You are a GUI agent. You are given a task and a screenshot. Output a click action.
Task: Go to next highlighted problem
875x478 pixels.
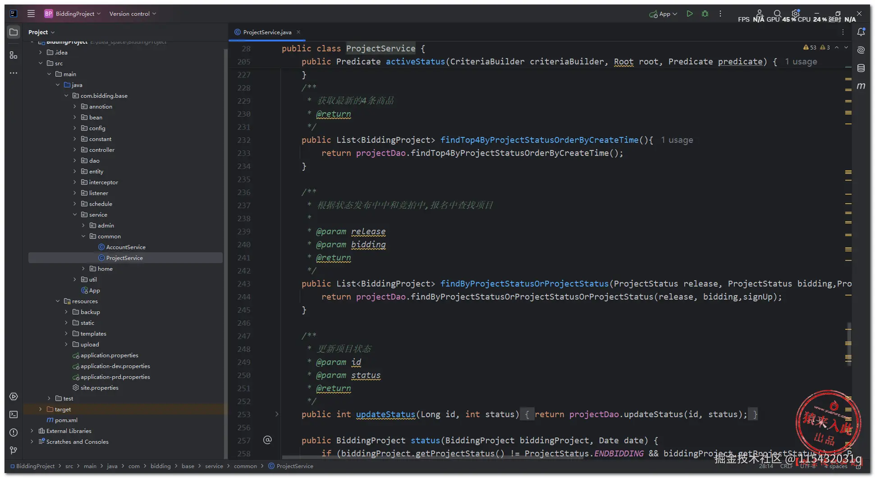[846, 47]
